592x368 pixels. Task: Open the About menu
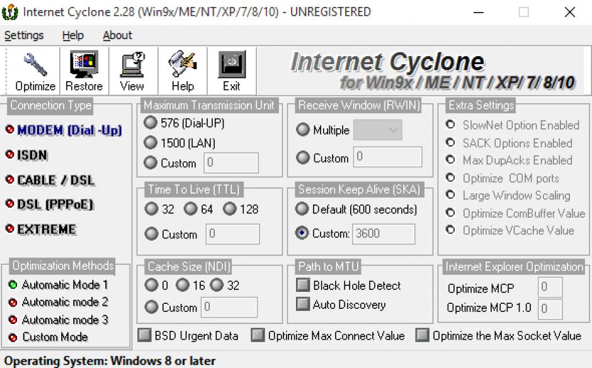117,35
